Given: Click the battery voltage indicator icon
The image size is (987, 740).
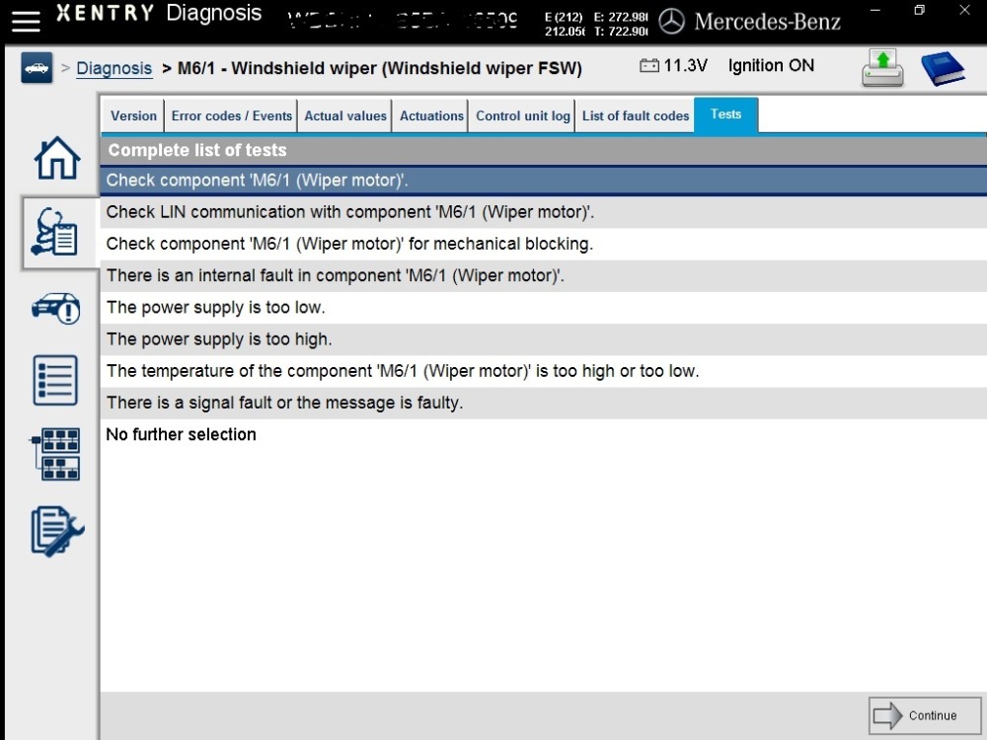Looking at the screenshot, I should (x=649, y=65).
